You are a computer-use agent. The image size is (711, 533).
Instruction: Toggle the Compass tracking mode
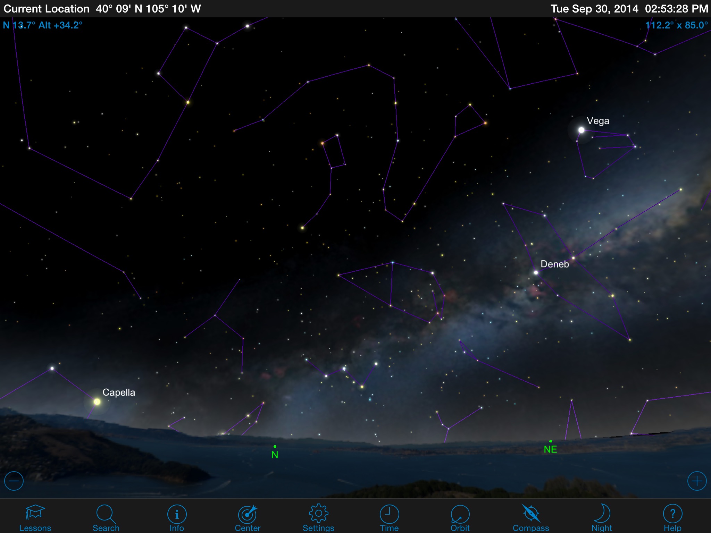pyautogui.click(x=531, y=514)
